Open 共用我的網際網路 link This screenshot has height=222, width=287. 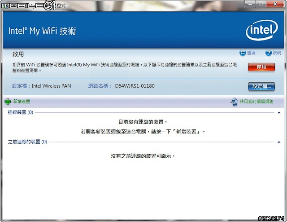point(257,102)
